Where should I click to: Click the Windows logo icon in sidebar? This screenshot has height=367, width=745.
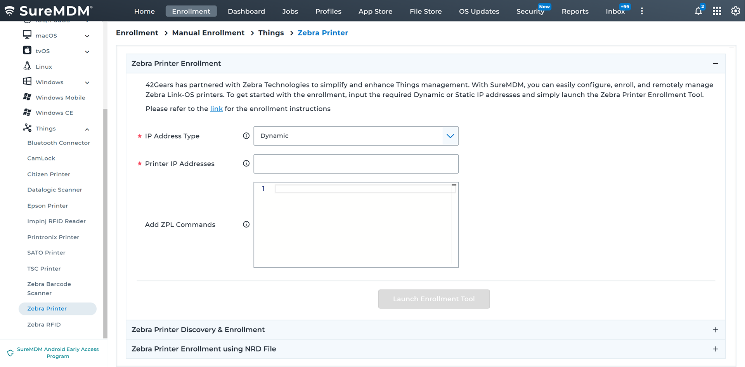27,82
